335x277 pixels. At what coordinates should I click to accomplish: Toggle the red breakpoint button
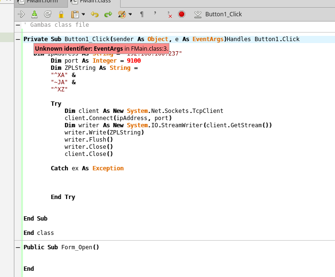click(x=181, y=14)
